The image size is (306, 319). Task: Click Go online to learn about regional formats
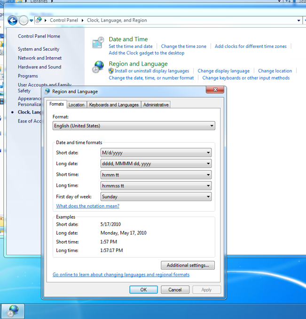point(121,274)
